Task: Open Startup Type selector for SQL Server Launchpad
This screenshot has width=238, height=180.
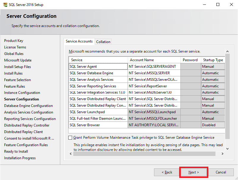Action: 213,112
